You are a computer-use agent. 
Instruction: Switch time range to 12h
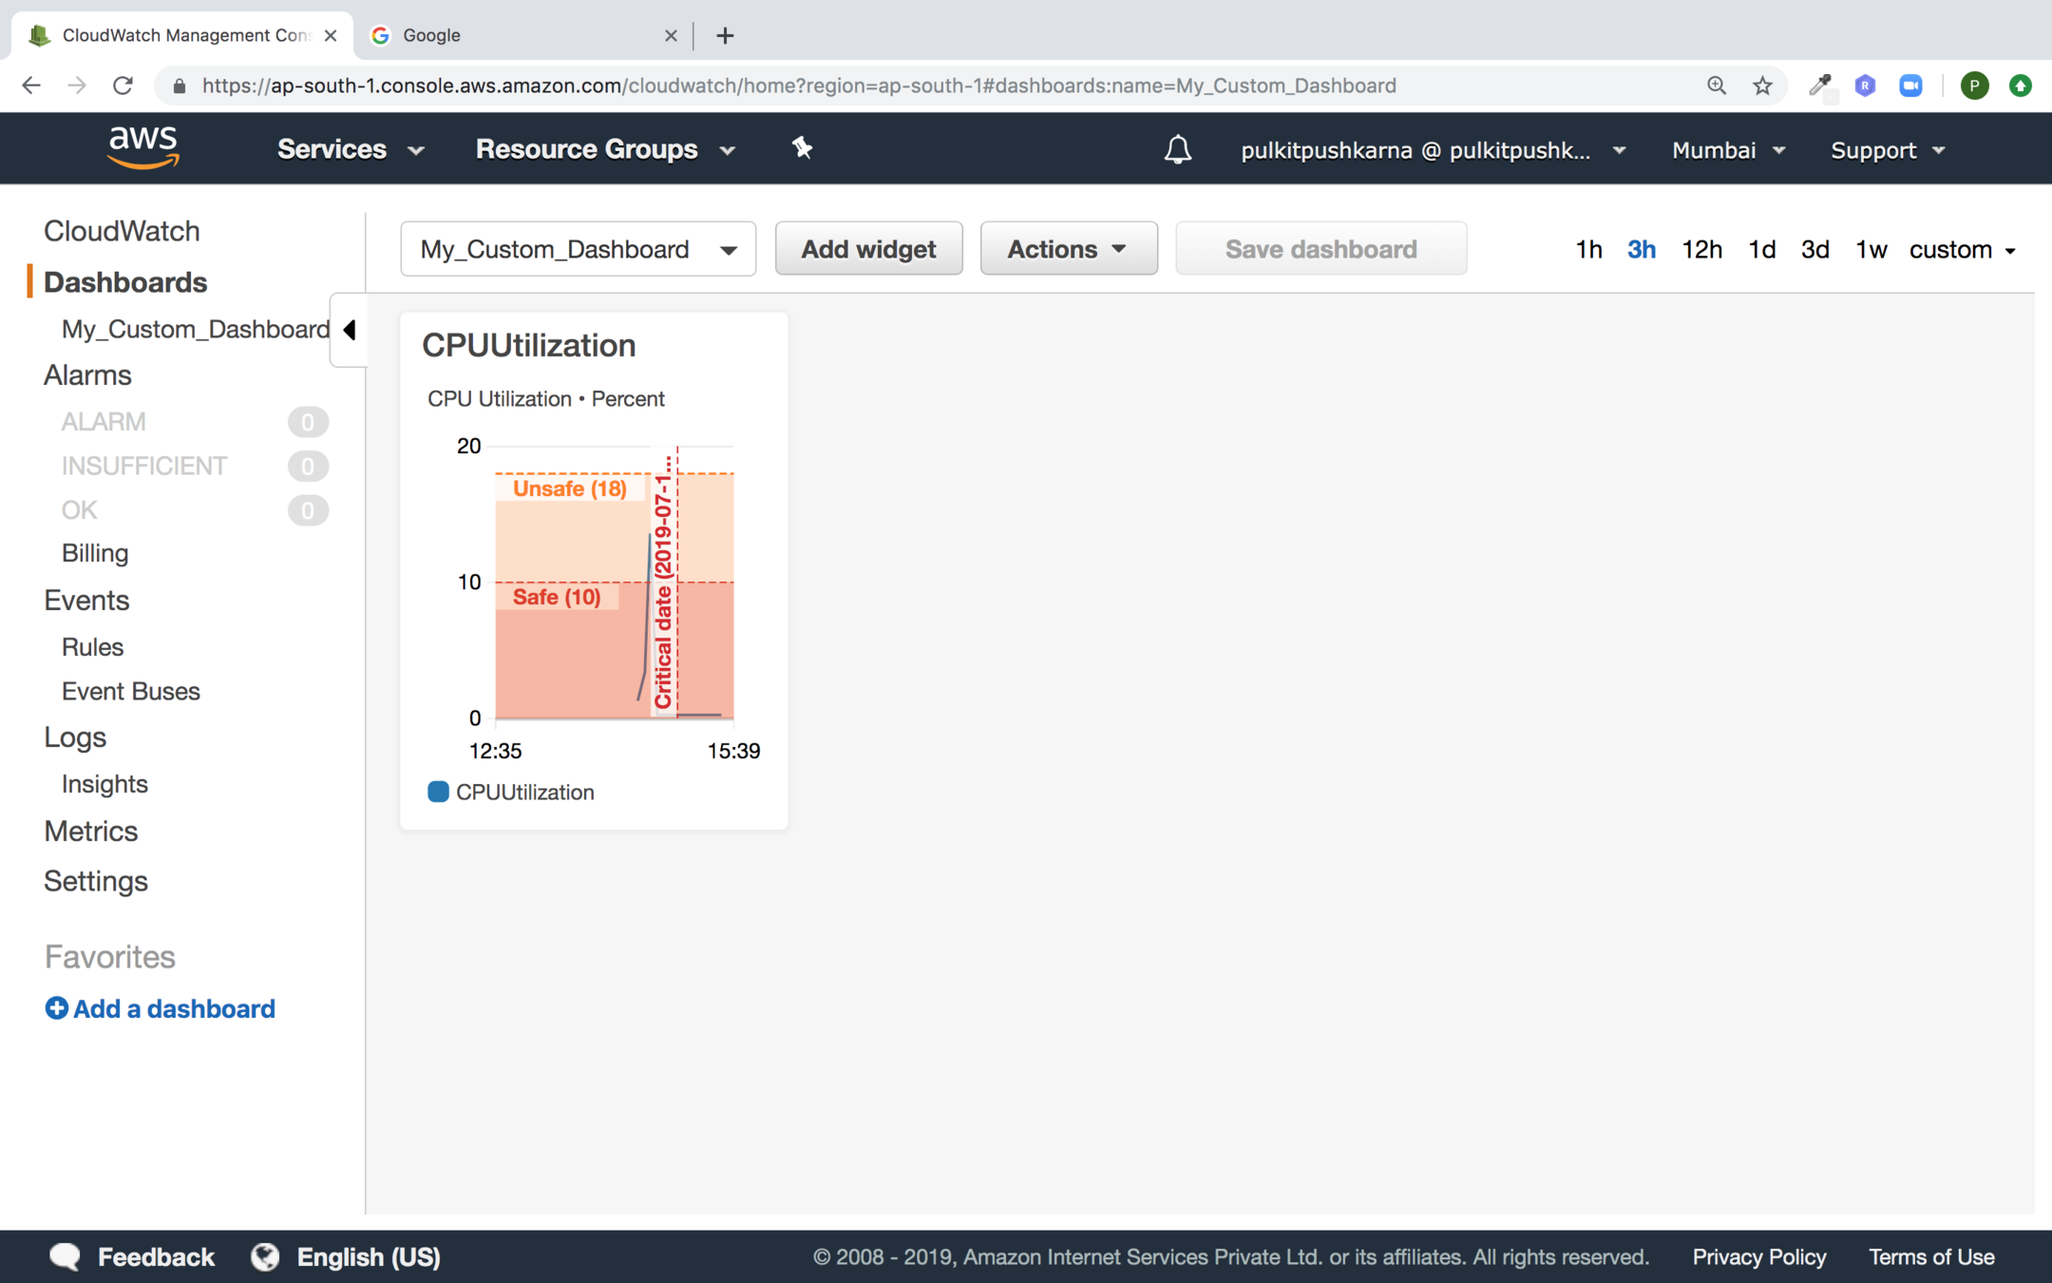click(1700, 249)
